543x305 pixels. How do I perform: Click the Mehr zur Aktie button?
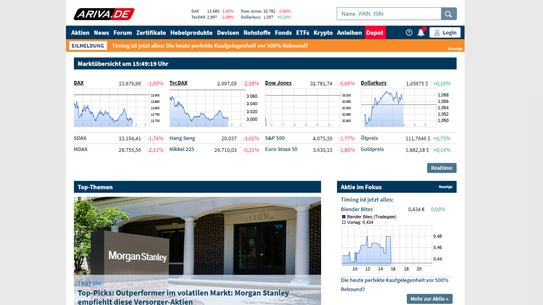pos(429,299)
